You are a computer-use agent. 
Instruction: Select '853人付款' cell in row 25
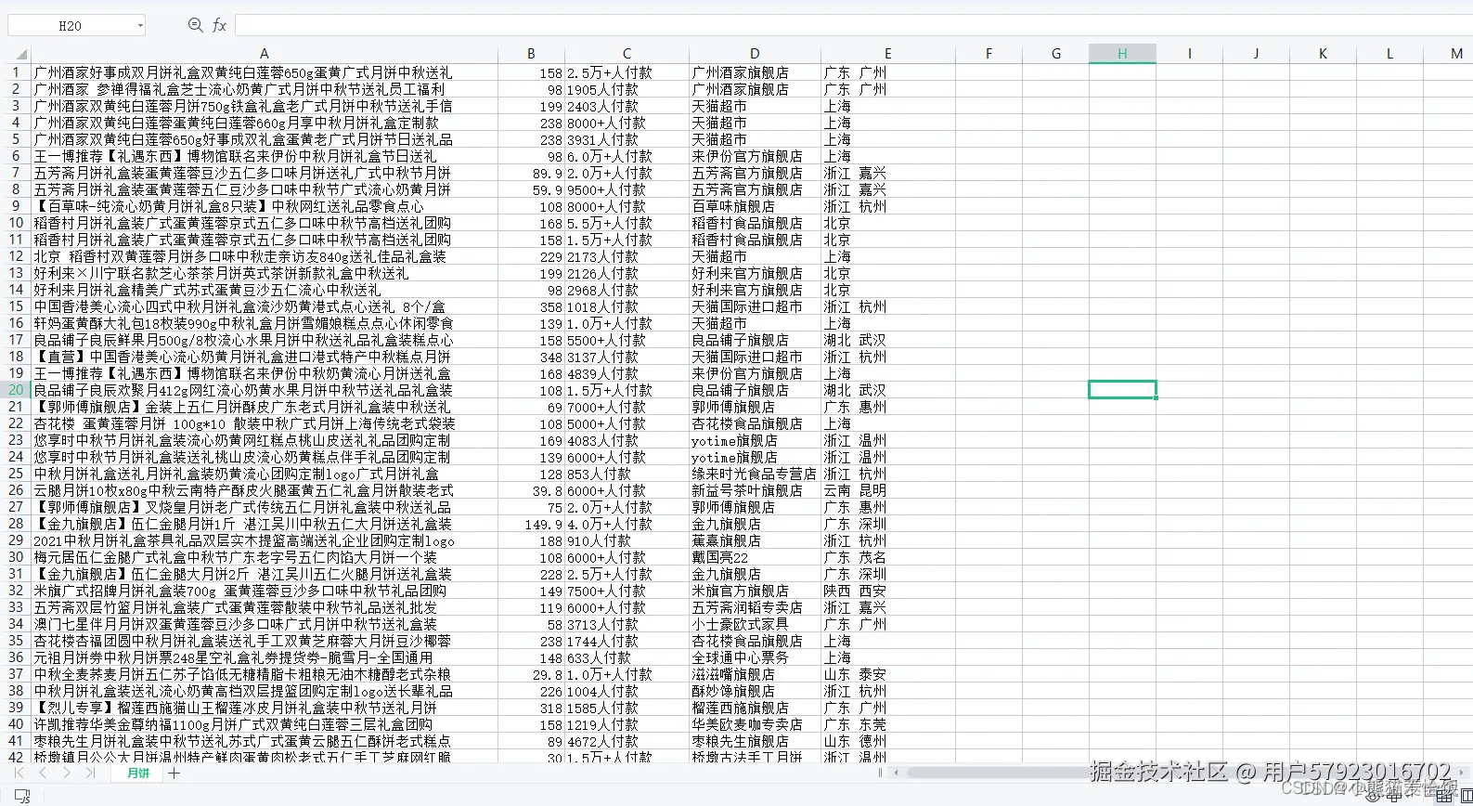coord(627,474)
